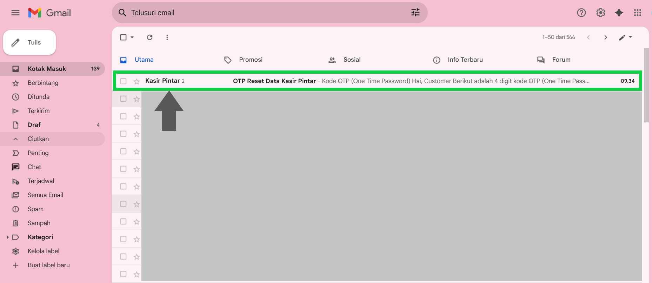
Task: Open select-all dropdown arrow
Action: click(132, 37)
